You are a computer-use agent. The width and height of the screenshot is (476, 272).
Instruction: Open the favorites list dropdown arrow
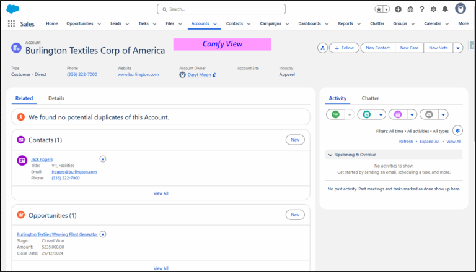click(x=387, y=9)
